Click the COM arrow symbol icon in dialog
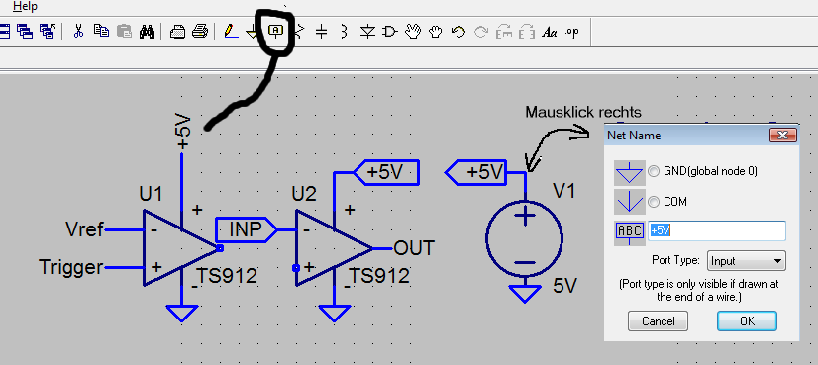Viewport: 818px width, 365px height. (x=630, y=202)
